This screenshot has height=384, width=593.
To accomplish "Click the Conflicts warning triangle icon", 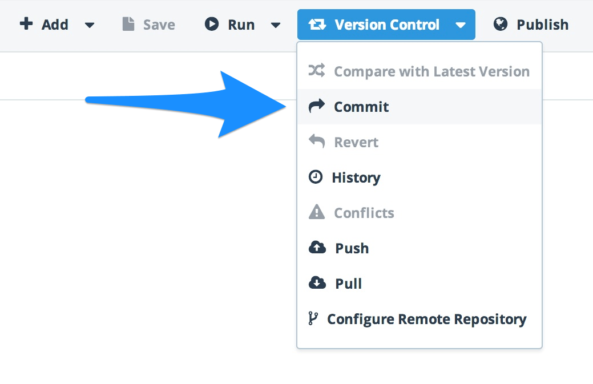I will [x=317, y=212].
